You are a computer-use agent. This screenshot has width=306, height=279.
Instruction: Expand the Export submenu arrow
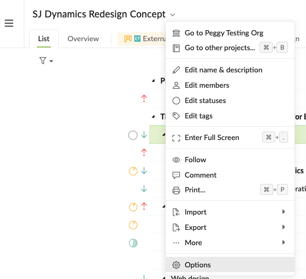click(x=284, y=227)
